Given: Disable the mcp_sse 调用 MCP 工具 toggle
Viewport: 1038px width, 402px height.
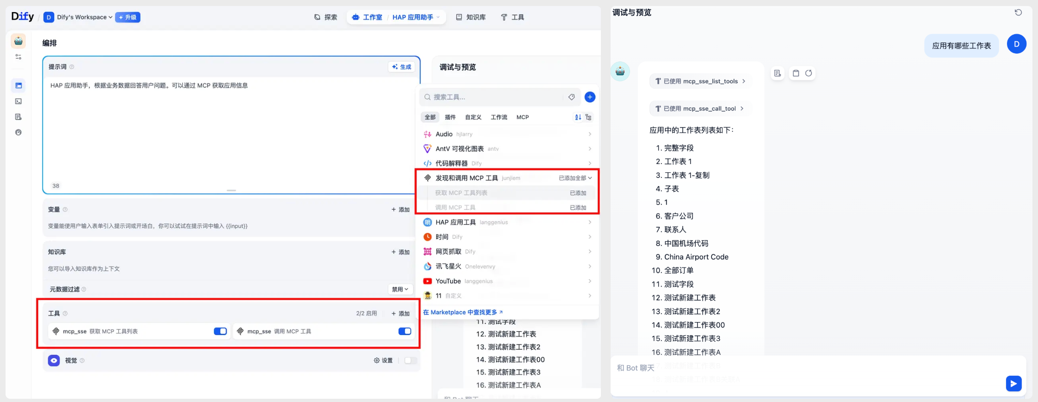Looking at the screenshot, I should pyautogui.click(x=404, y=331).
